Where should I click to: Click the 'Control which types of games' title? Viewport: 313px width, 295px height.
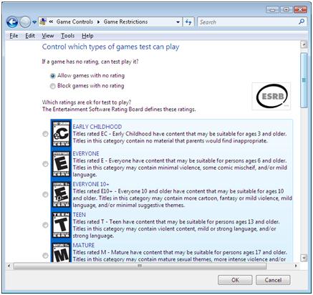pos(110,47)
